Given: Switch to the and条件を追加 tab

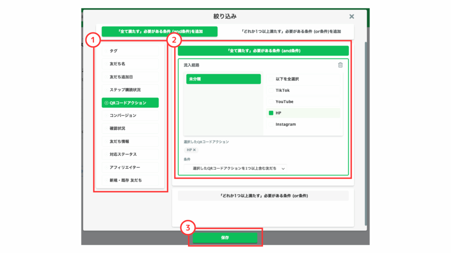Looking at the screenshot, I should coord(159,32).
